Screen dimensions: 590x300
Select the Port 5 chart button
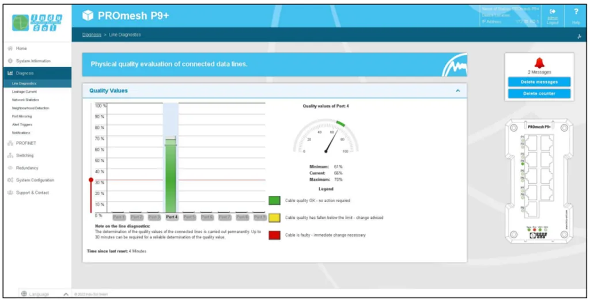190,217
